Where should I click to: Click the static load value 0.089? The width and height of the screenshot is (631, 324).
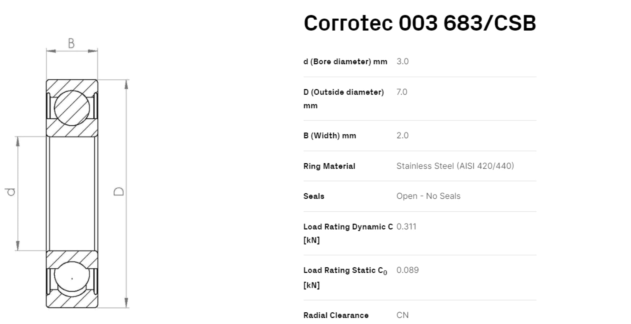[x=407, y=270]
